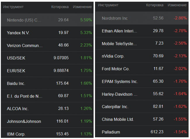Open the Ford Motor Co. instrument
This screenshot has width=190, height=139.
click(115, 69)
